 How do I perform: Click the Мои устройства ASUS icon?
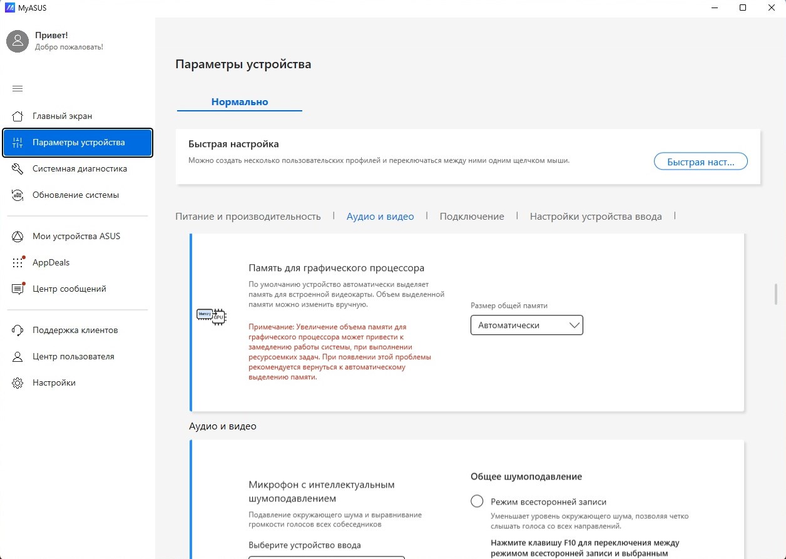[18, 236]
